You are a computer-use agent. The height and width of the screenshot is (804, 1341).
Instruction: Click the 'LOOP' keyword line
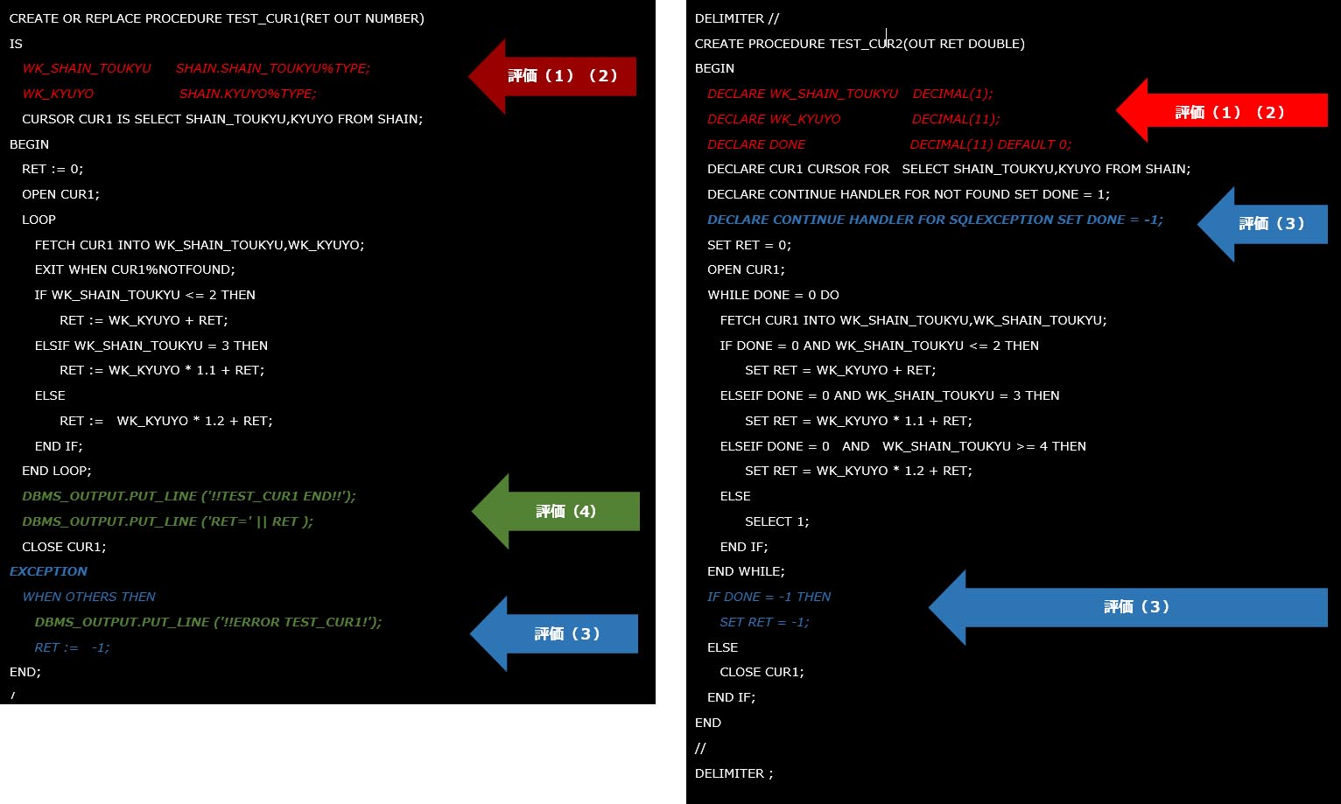click(x=39, y=220)
